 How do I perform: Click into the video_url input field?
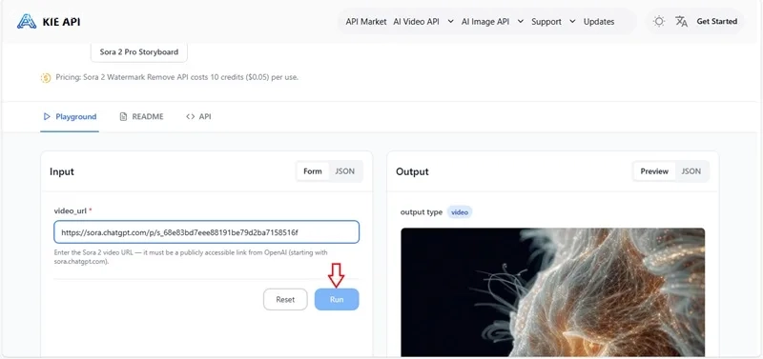[x=206, y=232]
